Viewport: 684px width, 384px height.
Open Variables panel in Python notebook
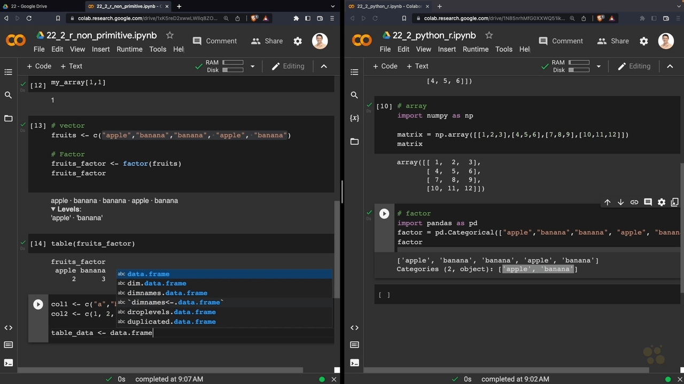pyautogui.click(x=354, y=118)
